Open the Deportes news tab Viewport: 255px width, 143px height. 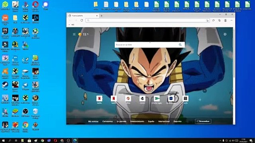[177, 121]
